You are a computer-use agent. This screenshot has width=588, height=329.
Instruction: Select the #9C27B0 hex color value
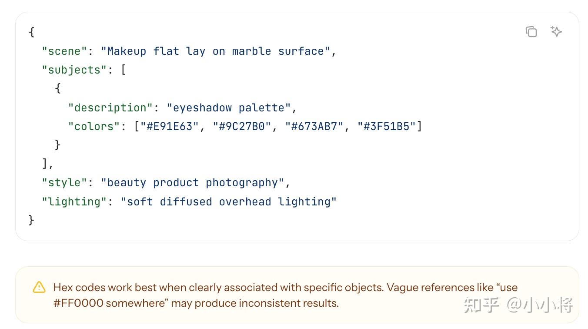(x=242, y=126)
